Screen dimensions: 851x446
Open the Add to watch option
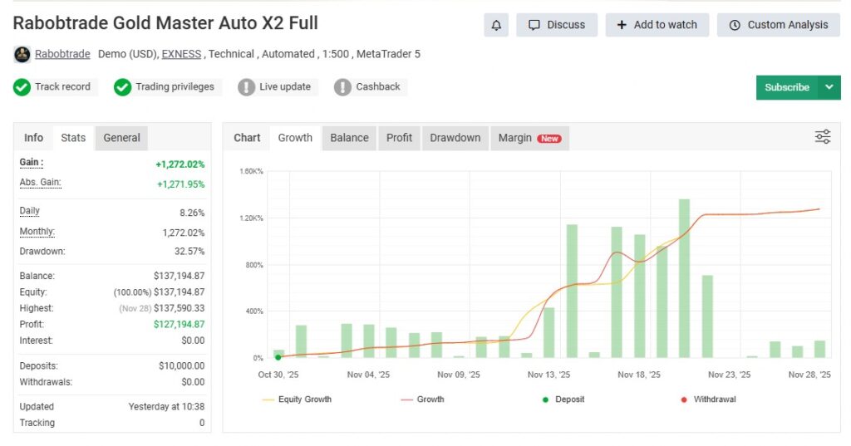point(657,25)
